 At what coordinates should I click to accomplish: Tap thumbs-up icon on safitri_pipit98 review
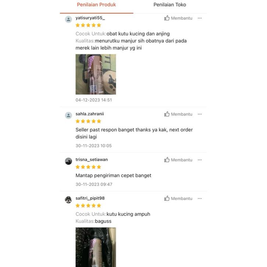tap(167, 198)
